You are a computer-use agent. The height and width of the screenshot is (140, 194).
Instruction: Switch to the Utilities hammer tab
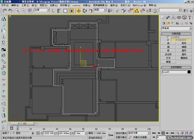tap(190, 17)
